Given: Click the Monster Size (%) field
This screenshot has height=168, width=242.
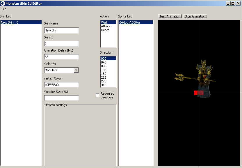Looking at the screenshot, I should pos(61,98).
